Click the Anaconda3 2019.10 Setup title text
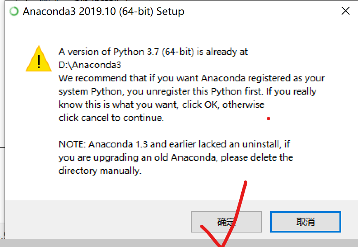The image size is (358, 247). [x=103, y=11]
